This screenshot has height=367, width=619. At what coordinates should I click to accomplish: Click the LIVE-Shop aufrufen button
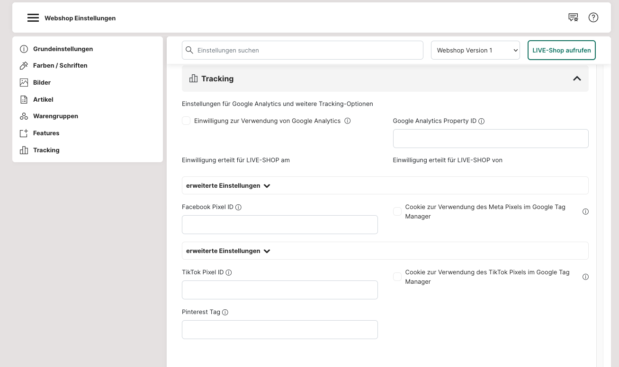(562, 50)
